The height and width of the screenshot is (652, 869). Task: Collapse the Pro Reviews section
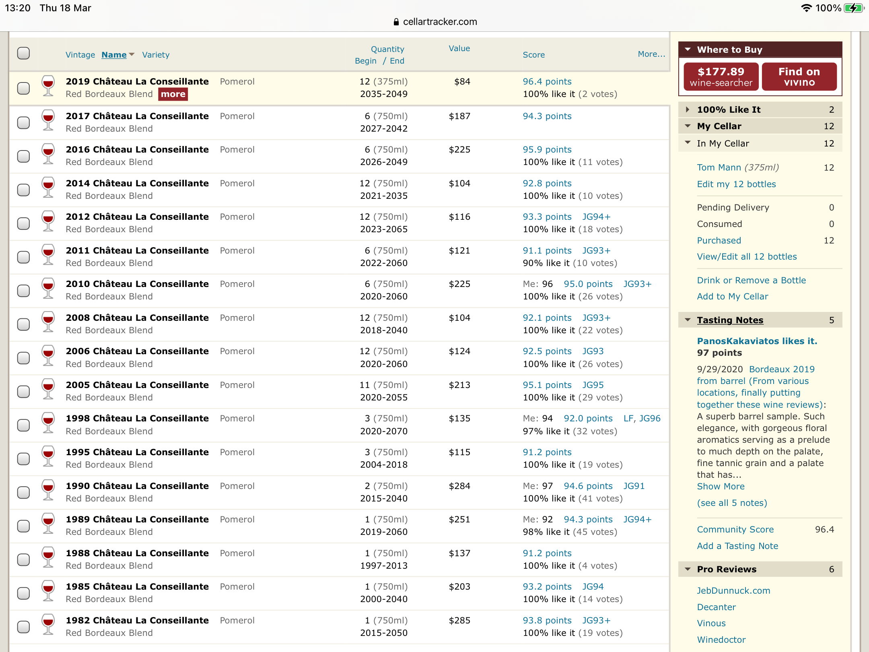[x=688, y=569]
